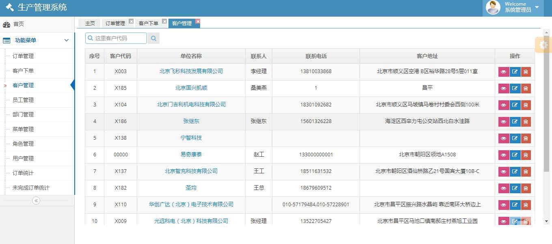The height and width of the screenshot is (244, 552).
Task: Click the 华创广达（北京）电子技术有限公司 link
Action: click(x=191, y=204)
